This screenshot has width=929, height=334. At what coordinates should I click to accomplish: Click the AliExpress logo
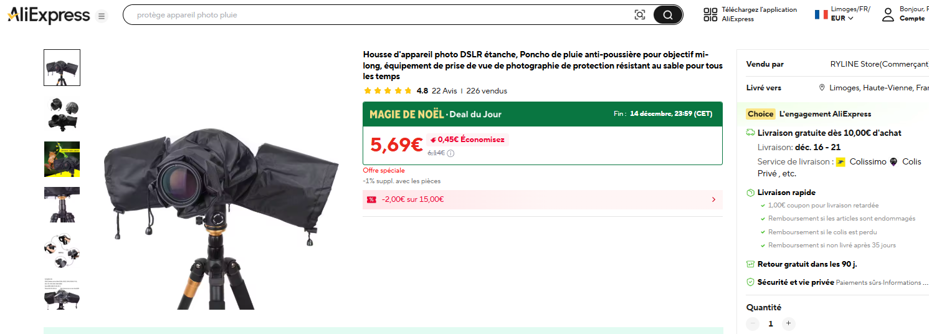click(49, 16)
